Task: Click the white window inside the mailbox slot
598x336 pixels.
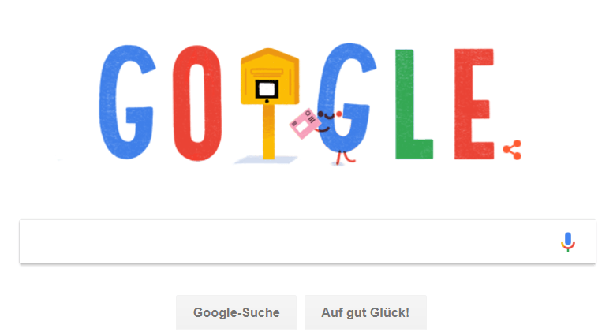Action: (x=267, y=89)
